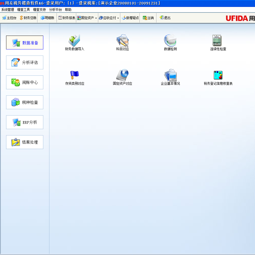The width and height of the screenshot is (255, 255).
Task: Open 科目对应 icon
Action: (x=122, y=40)
